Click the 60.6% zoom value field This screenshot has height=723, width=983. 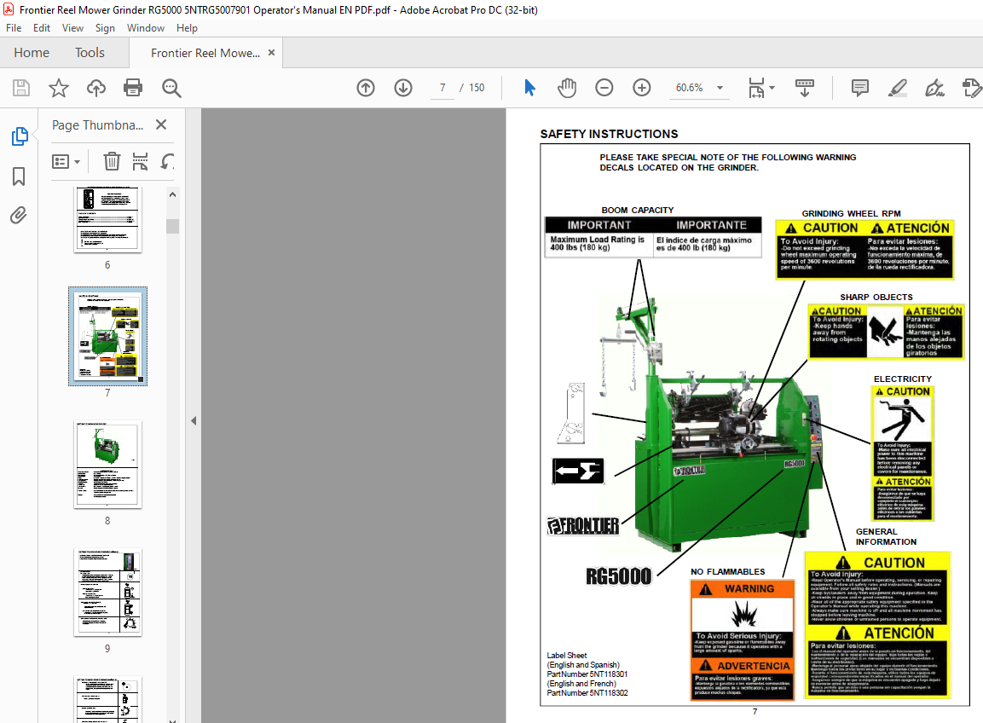point(689,88)
